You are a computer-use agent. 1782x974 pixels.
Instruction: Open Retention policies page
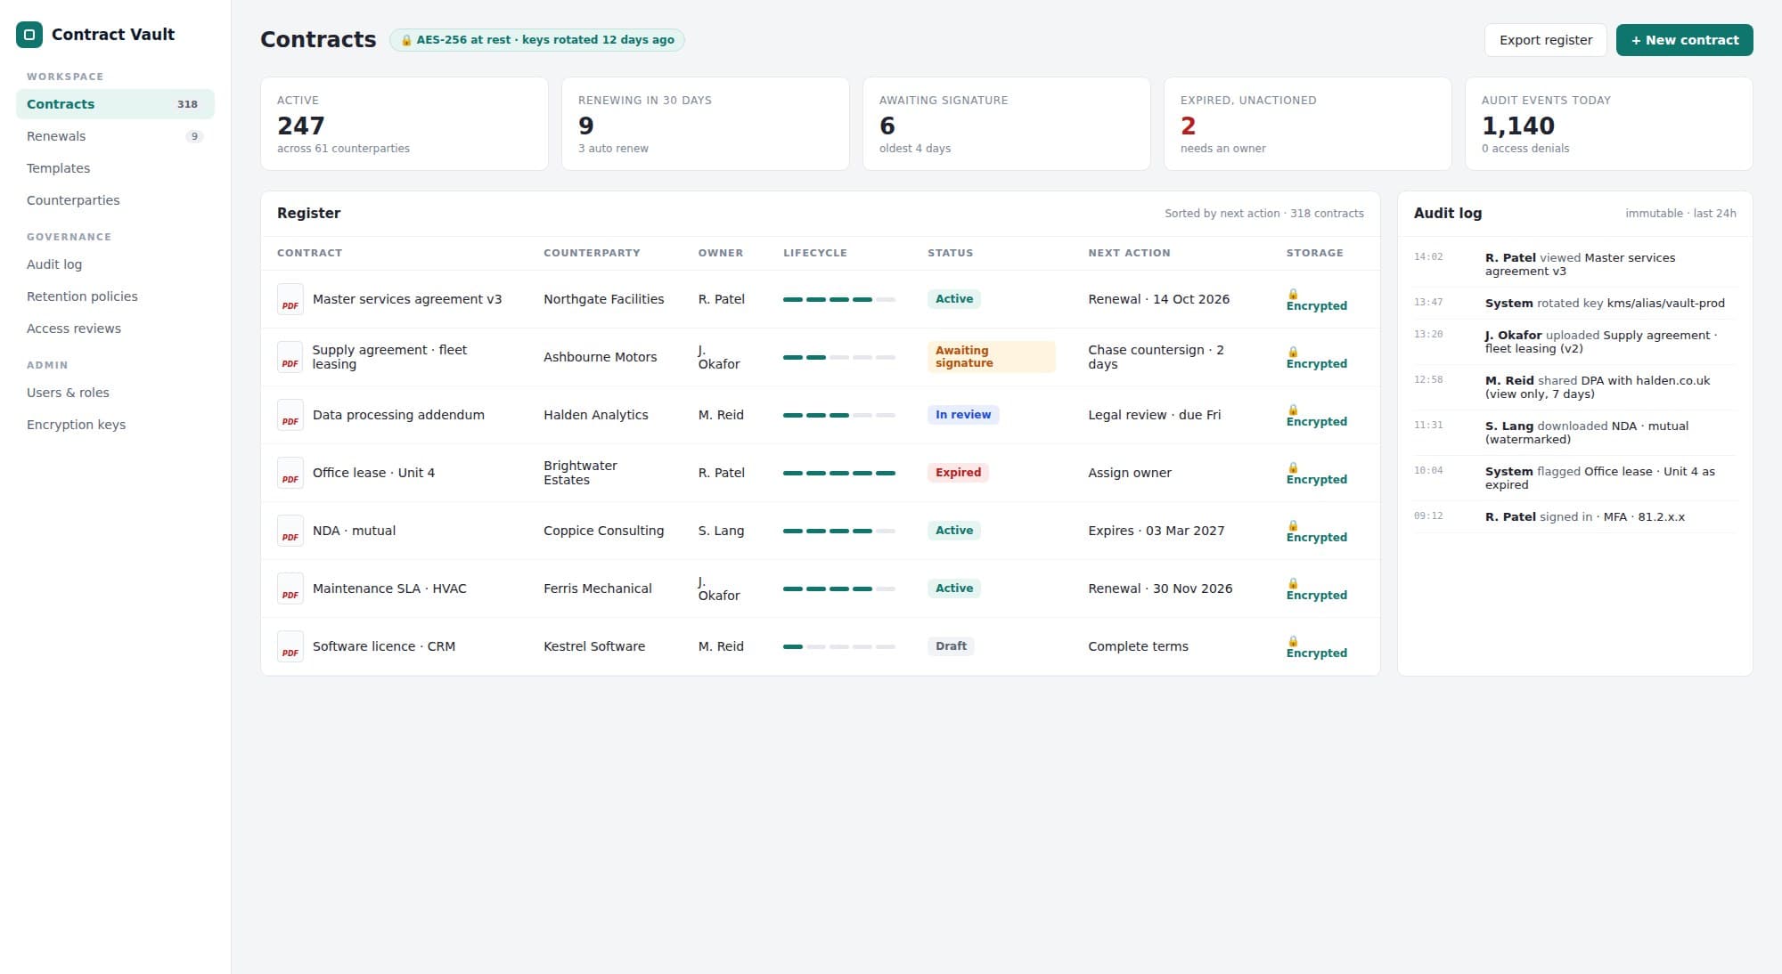tap(115, 296)
